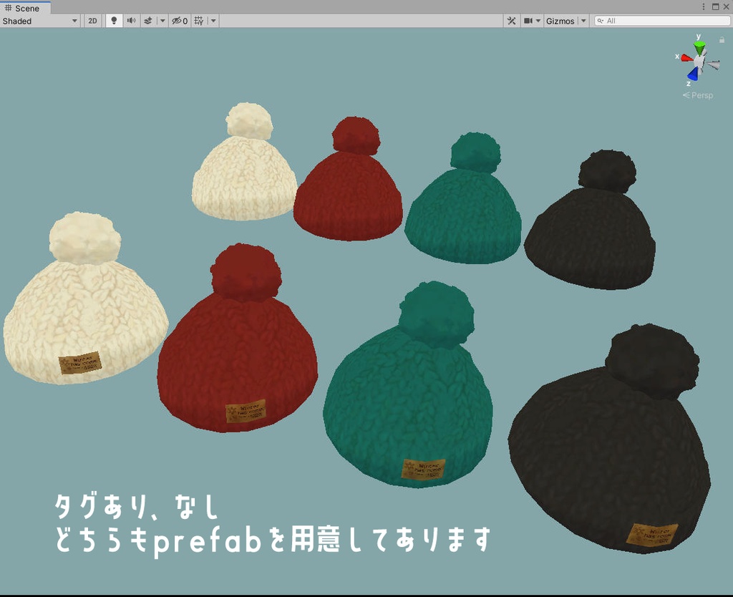Open the effects dropdown arrow
The width and height of the screenshot is (733, 597).
tap(162, 21)
